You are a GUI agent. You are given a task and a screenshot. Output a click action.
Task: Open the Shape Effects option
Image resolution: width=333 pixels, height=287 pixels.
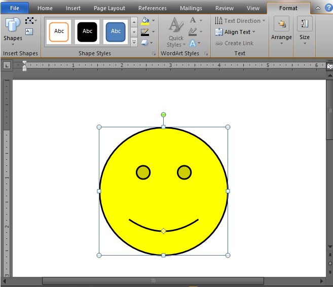coord(145,43)
